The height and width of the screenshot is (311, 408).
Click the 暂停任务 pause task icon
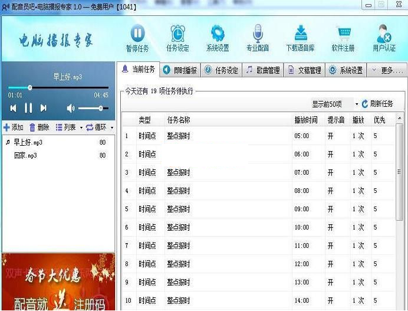pos(137,34)
